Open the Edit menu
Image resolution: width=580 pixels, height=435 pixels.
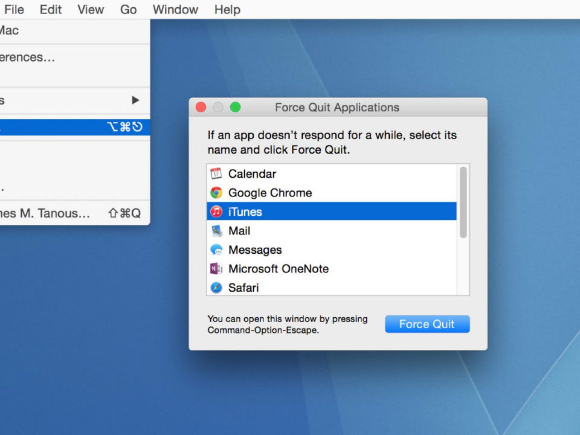click(x=50, y=10)
